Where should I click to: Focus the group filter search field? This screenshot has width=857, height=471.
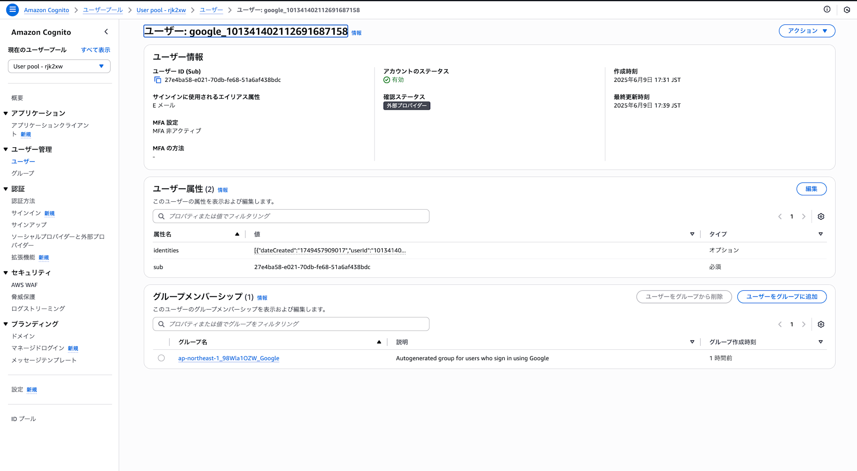pos(291,324)
